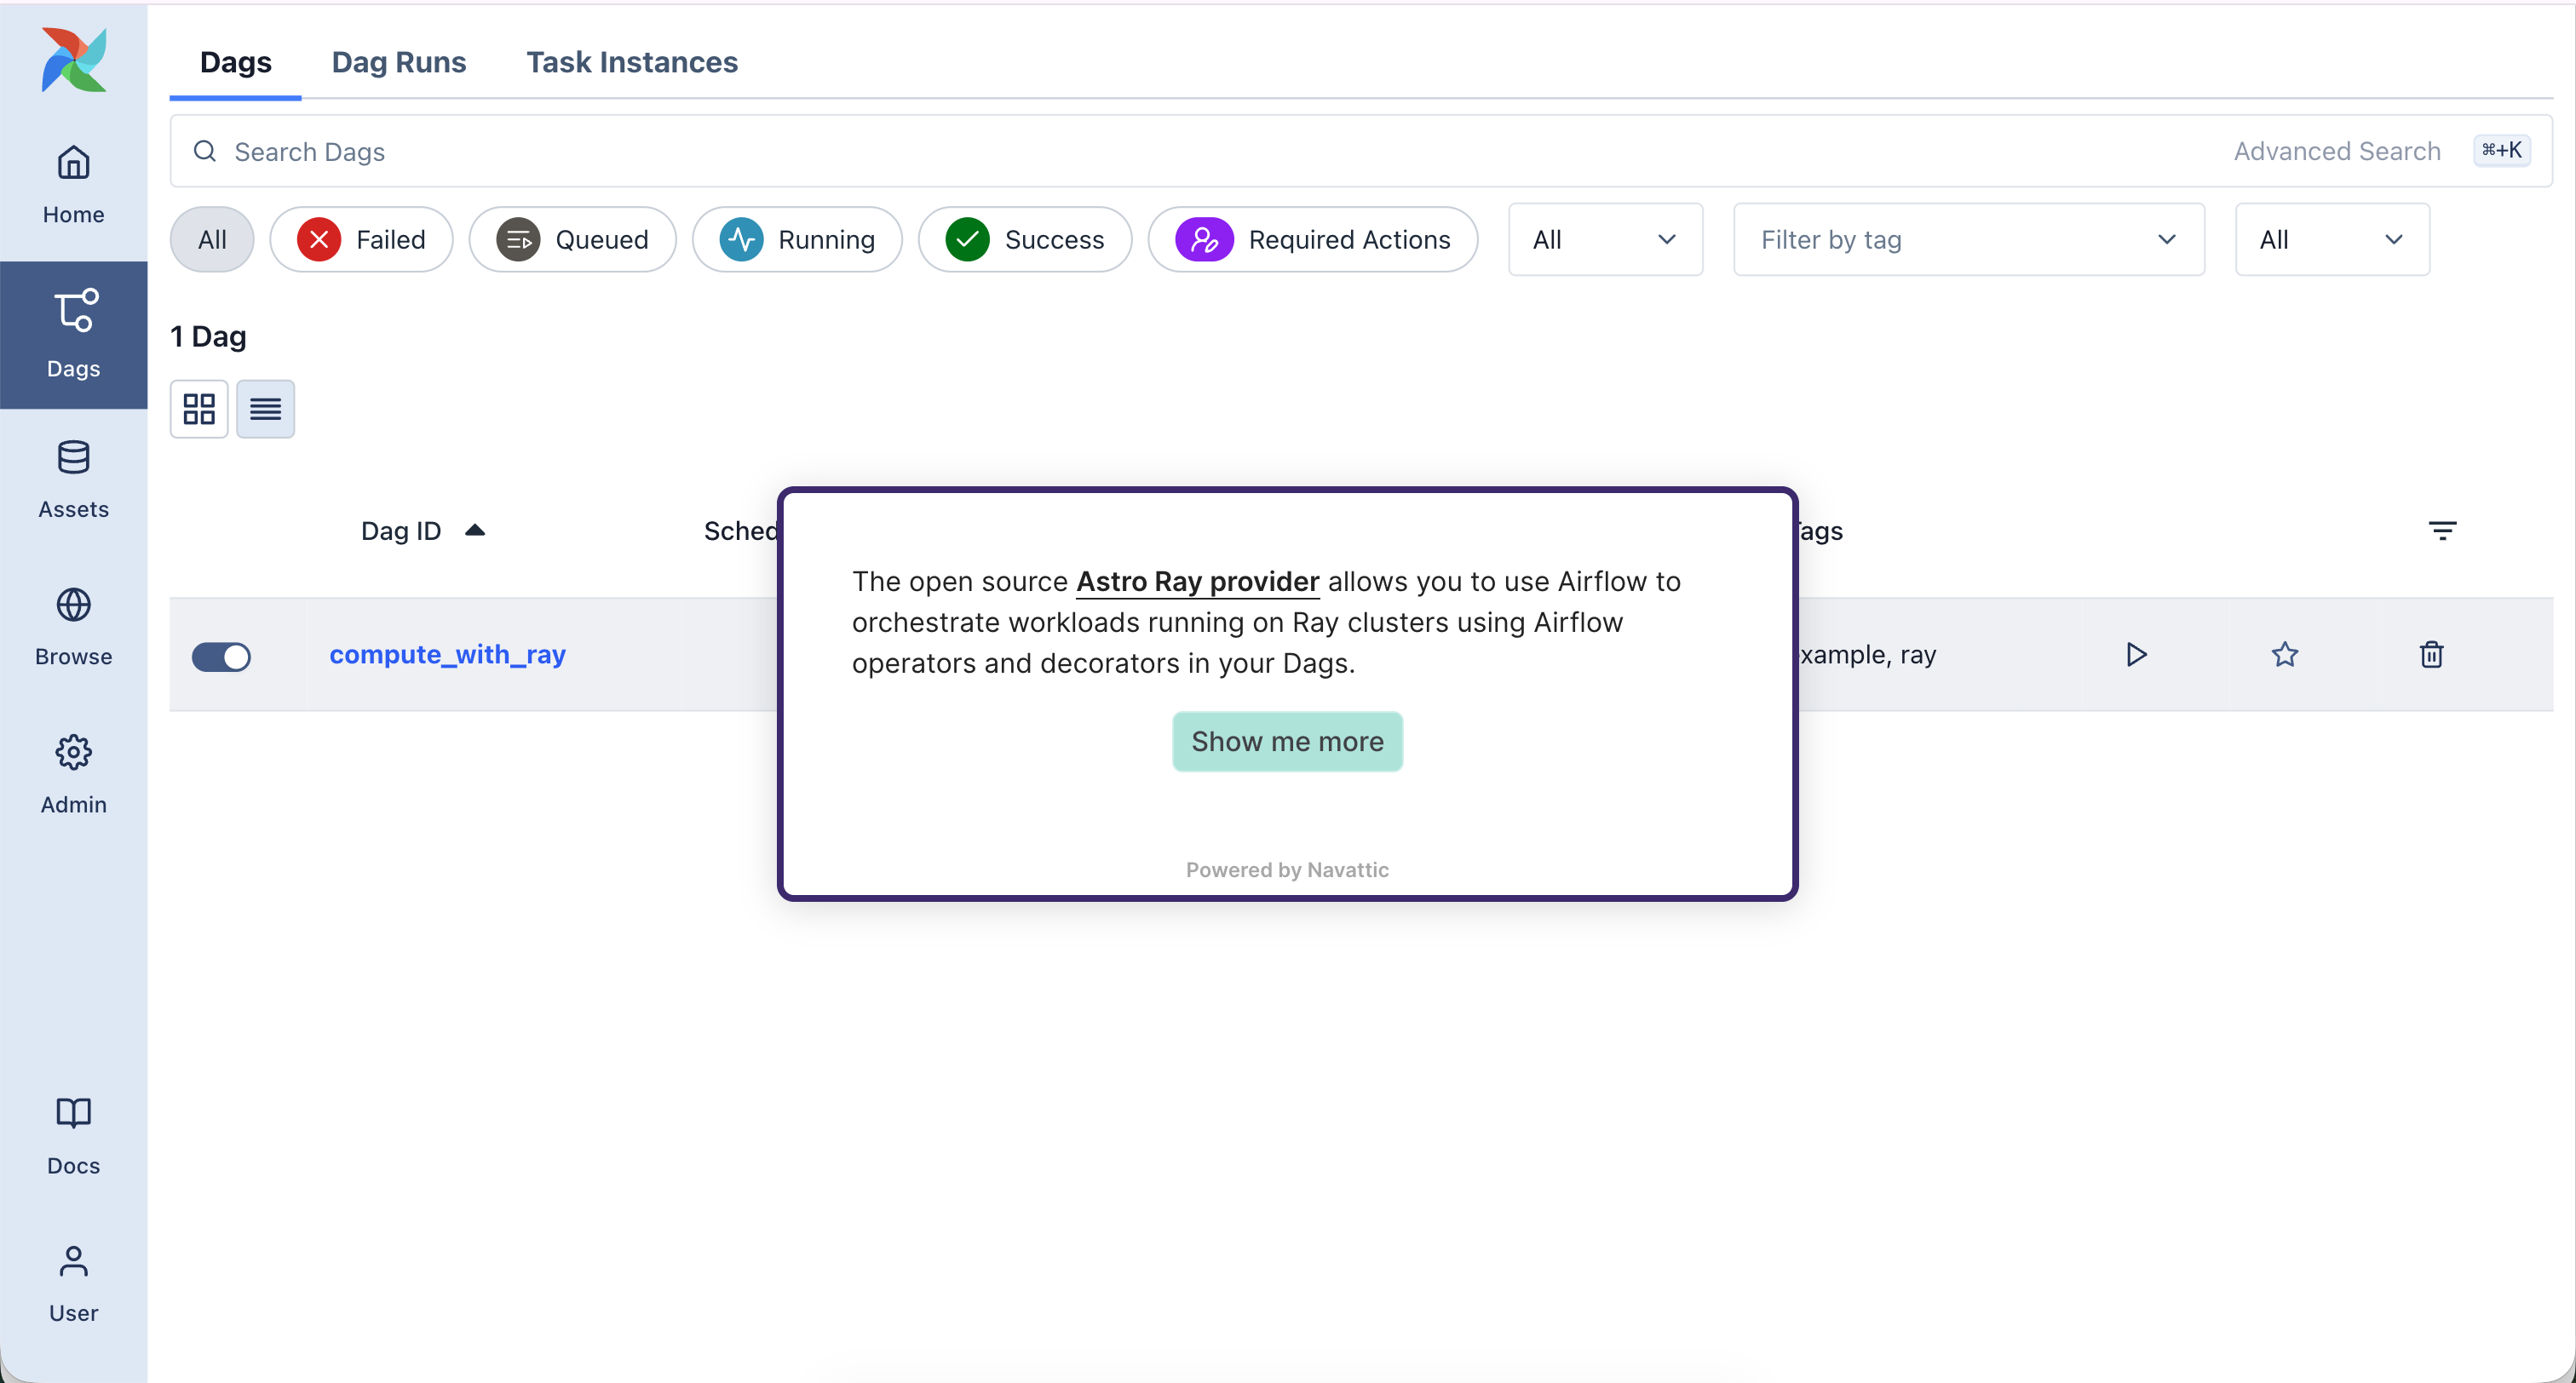Open the table column filter icon
Screen dimensions: 2576x1383
pyautogui.click(x=2442, y=531)
